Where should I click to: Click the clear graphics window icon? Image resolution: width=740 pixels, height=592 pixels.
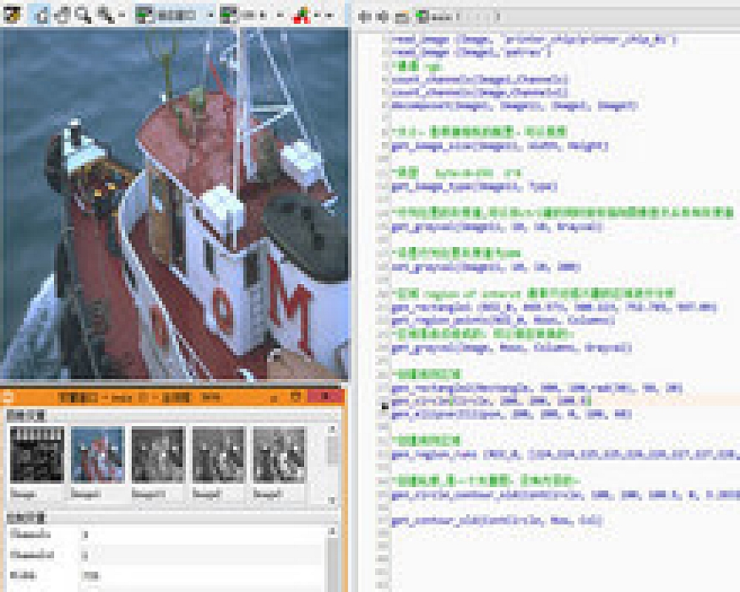[x=12, y=14]
